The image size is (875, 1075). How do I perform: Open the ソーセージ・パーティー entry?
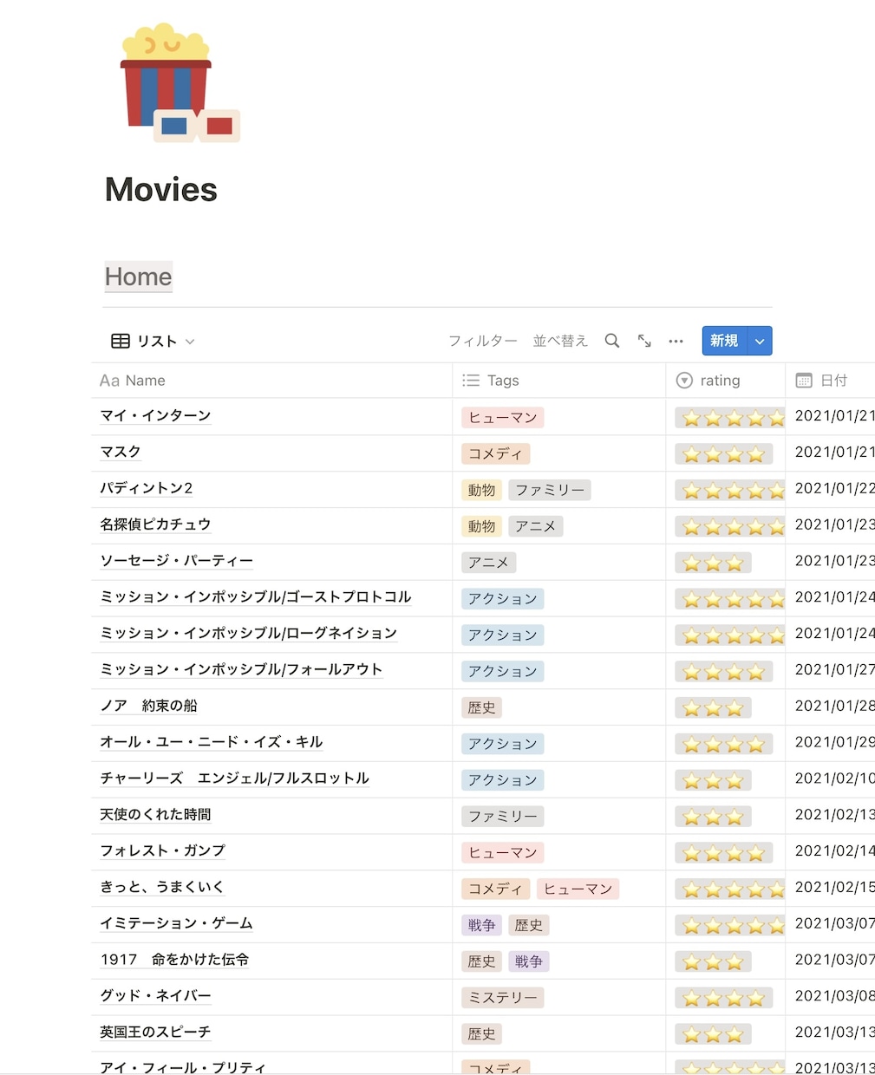[177, 561]
